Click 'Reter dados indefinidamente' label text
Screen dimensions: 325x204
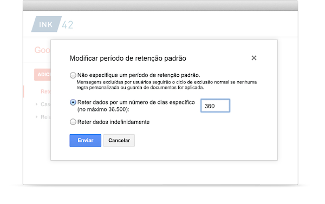click(x=114, y=122)
